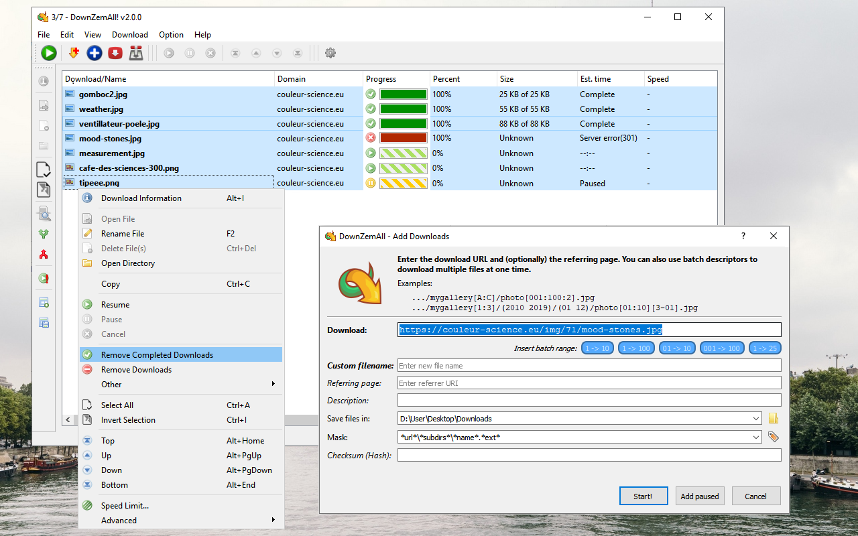Viewport: 858px width, 536px height.
Task: Click the red-and-gray stamp toolbar icon
Action: [x=136, y=53]
